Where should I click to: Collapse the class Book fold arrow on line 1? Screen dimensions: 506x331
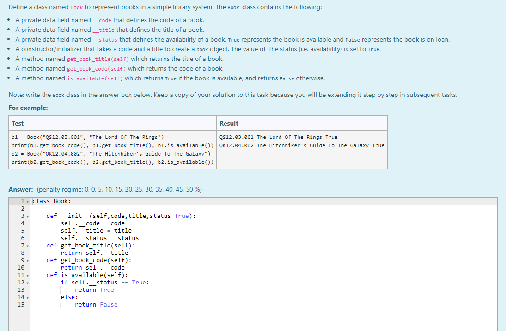(x=28, y=202)
